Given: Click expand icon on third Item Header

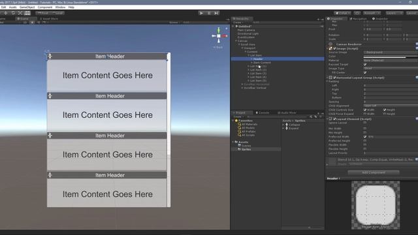Looking at the screenshot, I should (50, 136).
